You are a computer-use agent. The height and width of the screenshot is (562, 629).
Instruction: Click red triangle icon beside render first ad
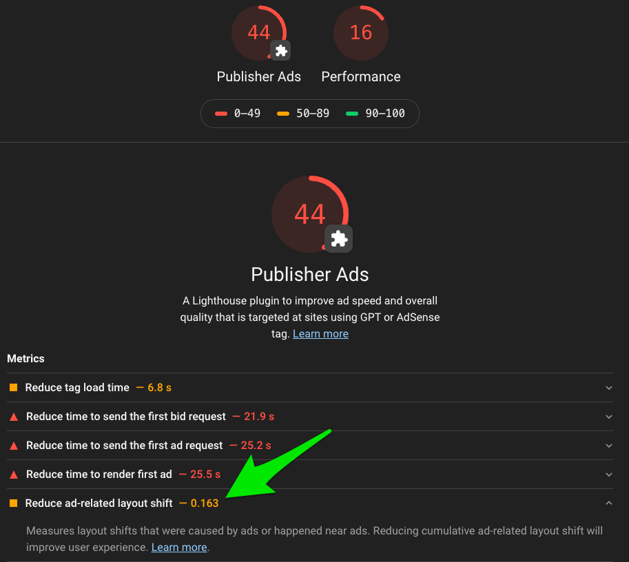point(14,475)
